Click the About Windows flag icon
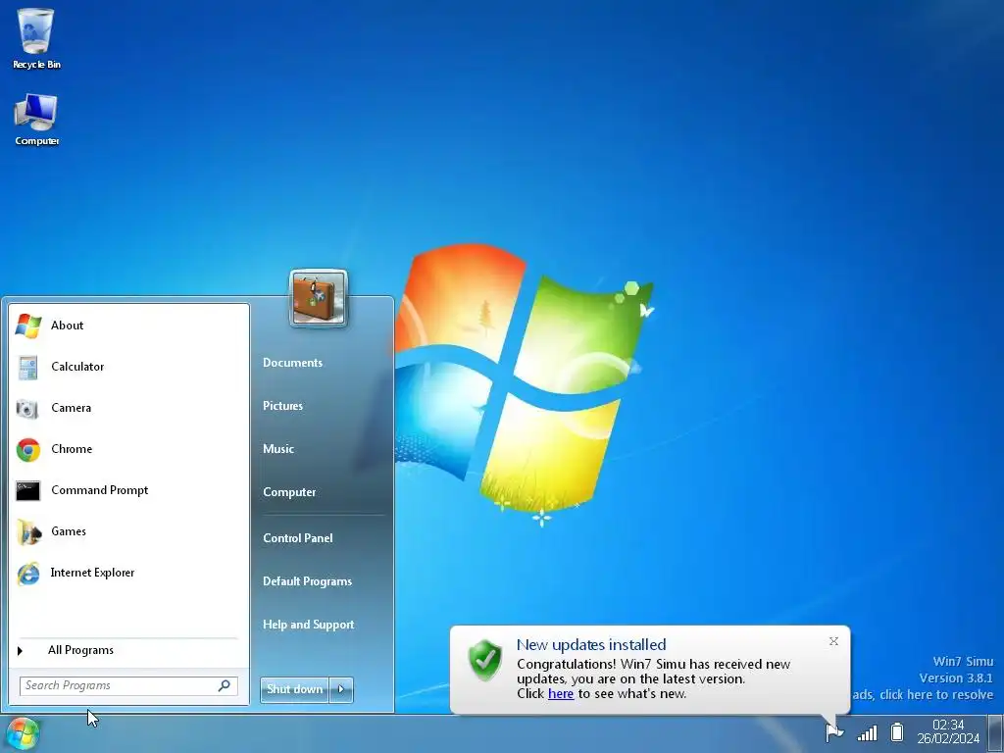The height and width of the screenshot is (753, 1004). click(28, 326)
